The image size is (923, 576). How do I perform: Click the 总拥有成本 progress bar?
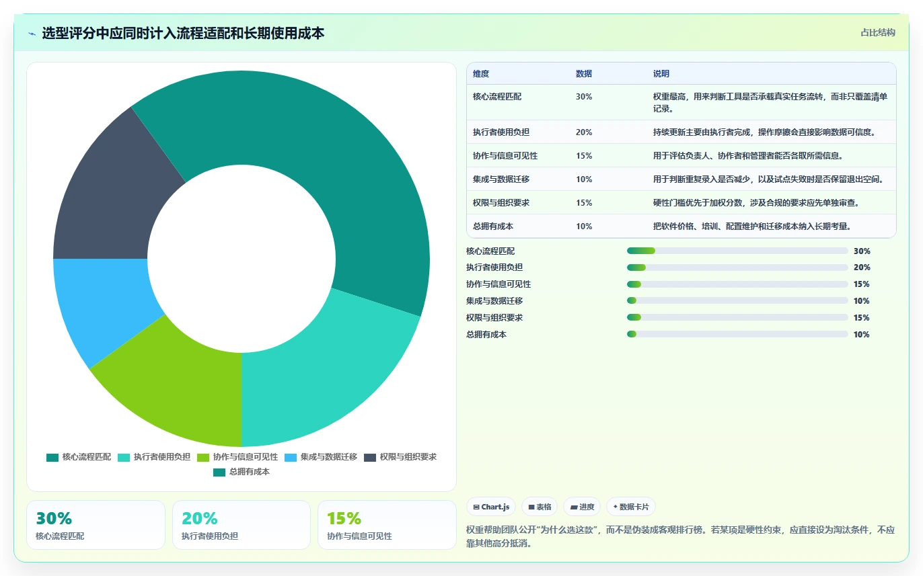pos(737,335)
